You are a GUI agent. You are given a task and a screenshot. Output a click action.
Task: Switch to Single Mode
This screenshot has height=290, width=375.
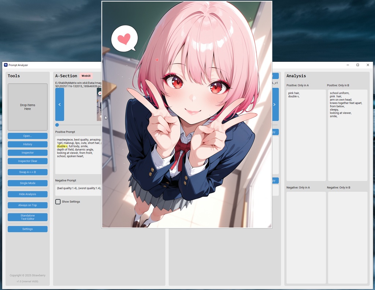[x=27, y=183]
